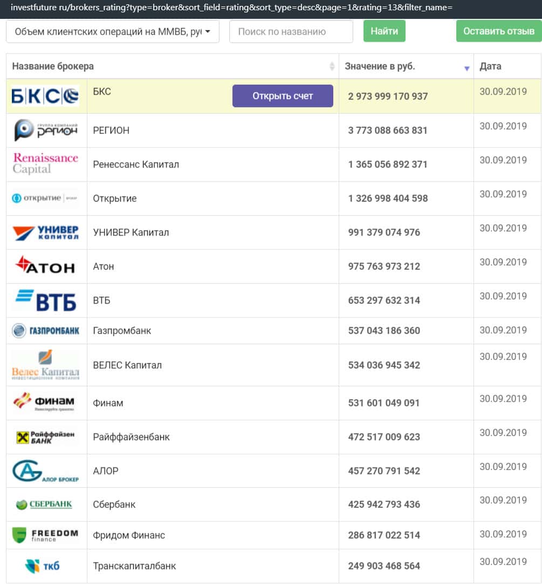Click the БКС broker logo
Screen dimensions: 542x584
click(45, 96)
